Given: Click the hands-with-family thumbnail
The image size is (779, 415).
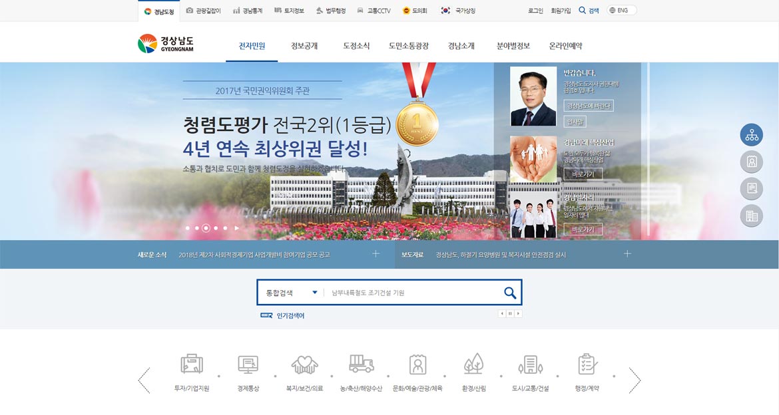Looking at the screenshot, I should tap(533, 160).
